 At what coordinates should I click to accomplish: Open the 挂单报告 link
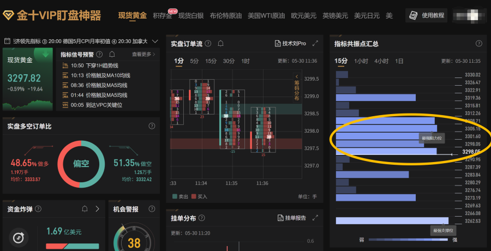pos(292,218)
